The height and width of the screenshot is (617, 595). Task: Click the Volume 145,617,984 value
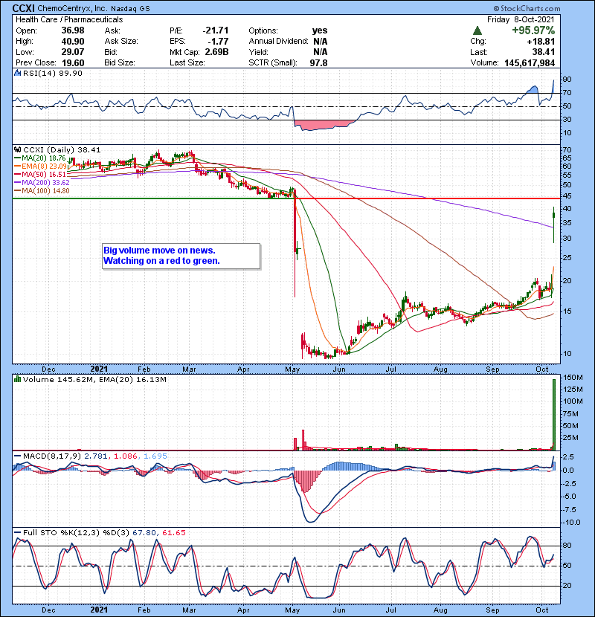coord(530,63)
